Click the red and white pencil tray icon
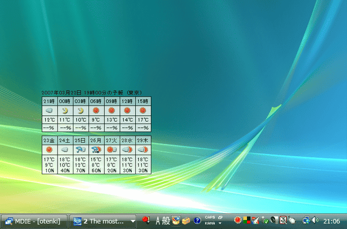347x229 pixels. [x=255, y=221]
